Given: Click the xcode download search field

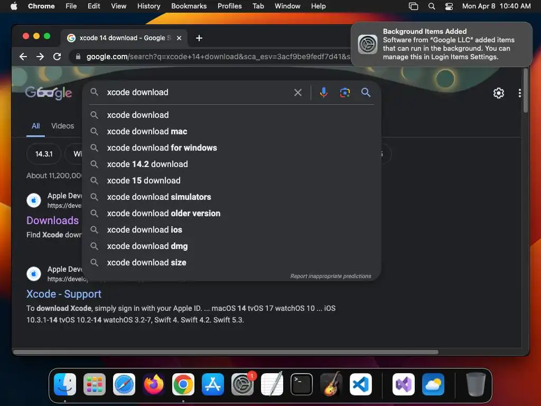Looking at the screenshot, I should click(197, 93).
